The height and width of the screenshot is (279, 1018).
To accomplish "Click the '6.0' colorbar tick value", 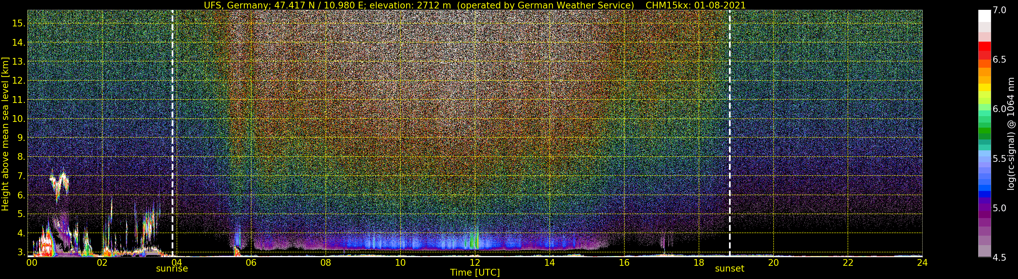I will coord(999,109).
